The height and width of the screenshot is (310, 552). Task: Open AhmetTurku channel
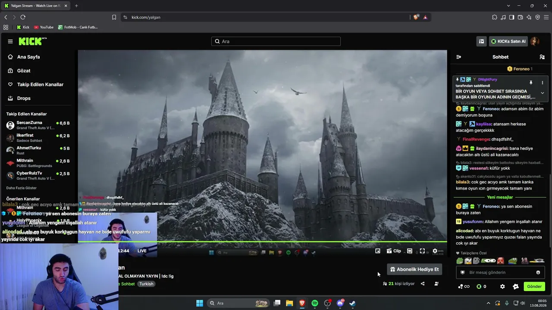(38, 150)
